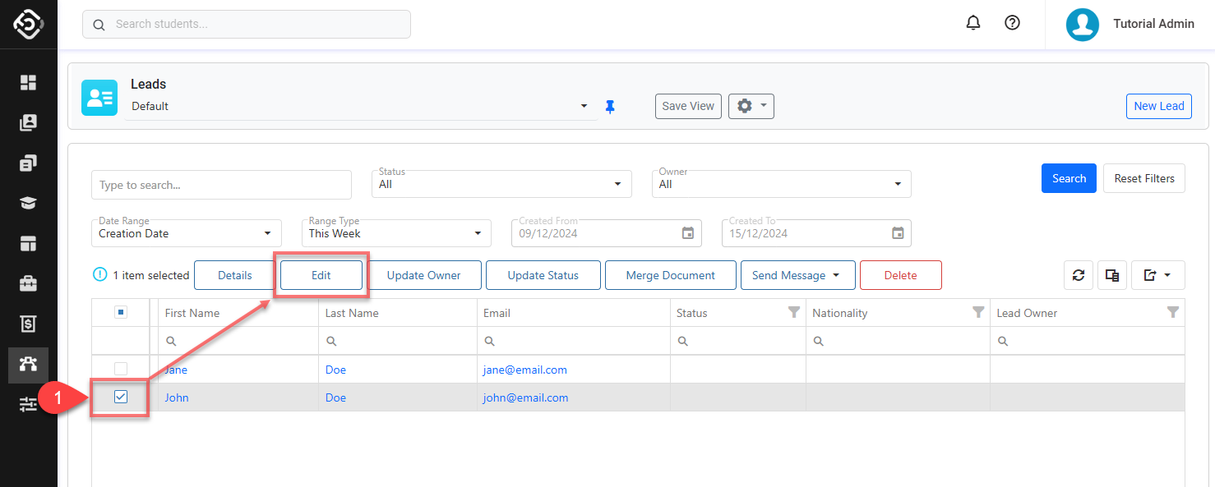Toggle the select-all header checkbox
The image size is (1215, 487).
tap(120, 312)
